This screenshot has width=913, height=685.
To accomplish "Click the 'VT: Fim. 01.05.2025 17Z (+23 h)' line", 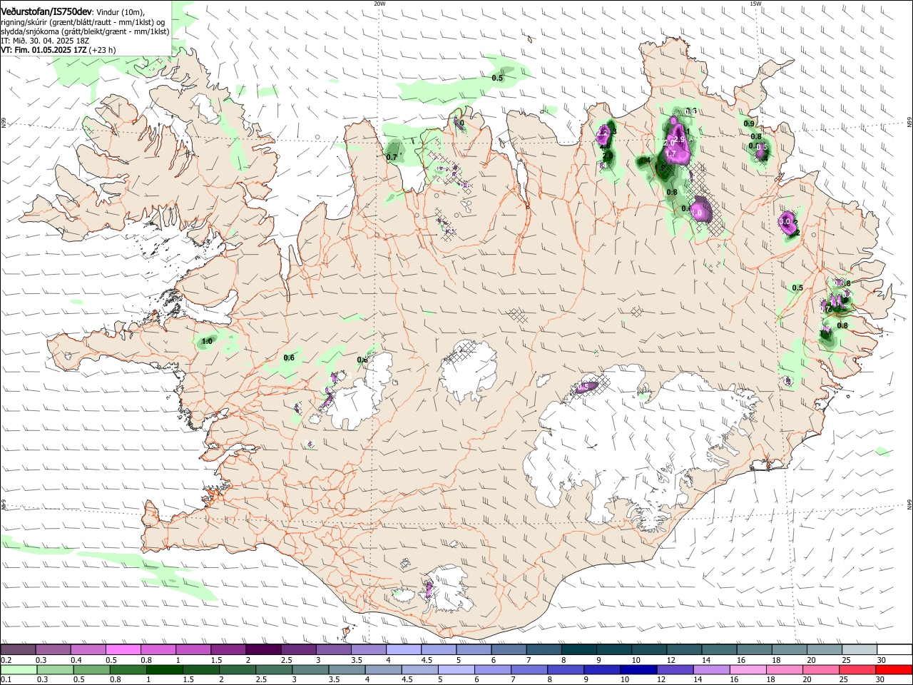I will click(x=58, y=50).
